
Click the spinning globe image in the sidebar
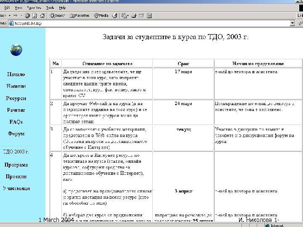[16, 50]
